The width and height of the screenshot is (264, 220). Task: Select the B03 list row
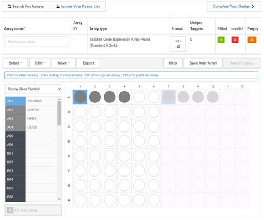pyautogui.click(x=31, y=171)
